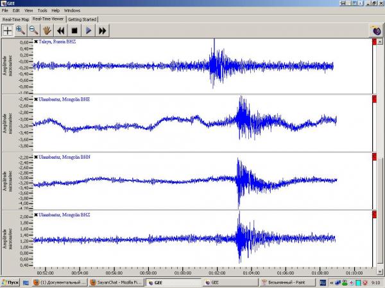The width and height of the screenshot is (385, 288).
Task: Remove the Ulaanbaatar, Mongolia BHE trace
Action: point(36,99)
